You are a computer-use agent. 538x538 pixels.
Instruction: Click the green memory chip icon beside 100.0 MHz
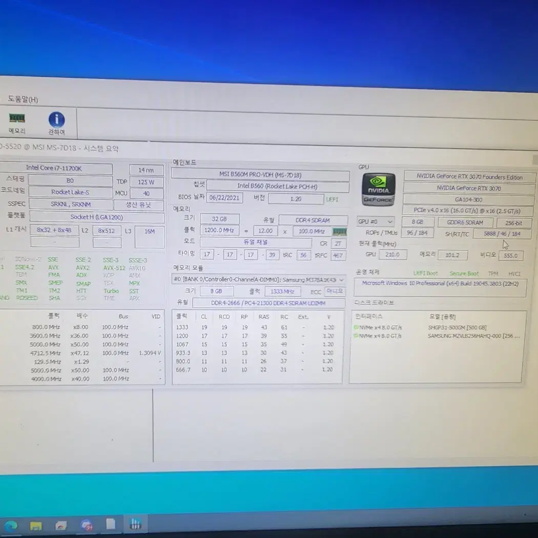click(x=340, y=232)
